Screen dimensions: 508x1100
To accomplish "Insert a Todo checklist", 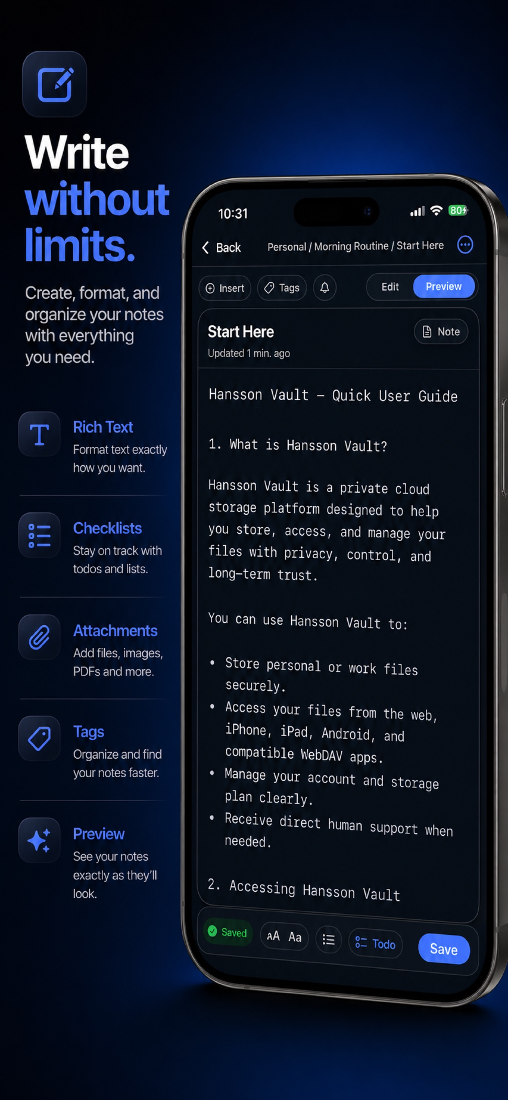I will click(x=375, y=943).
